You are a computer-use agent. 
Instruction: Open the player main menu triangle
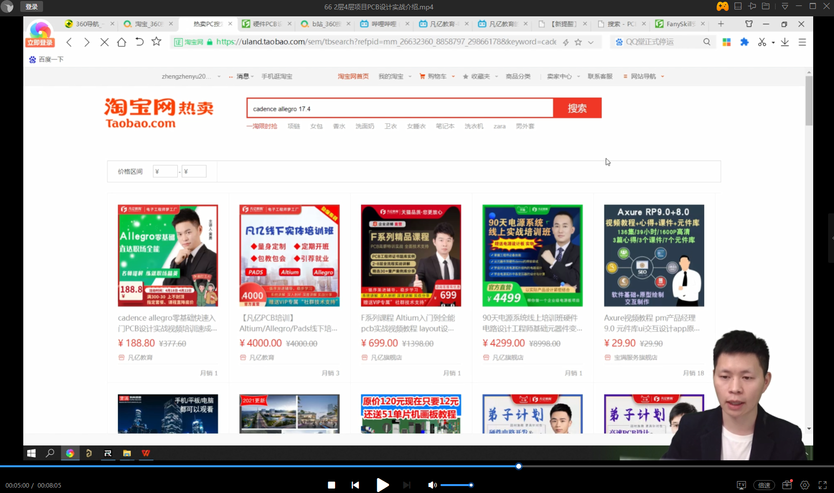(x=785, y=6)
